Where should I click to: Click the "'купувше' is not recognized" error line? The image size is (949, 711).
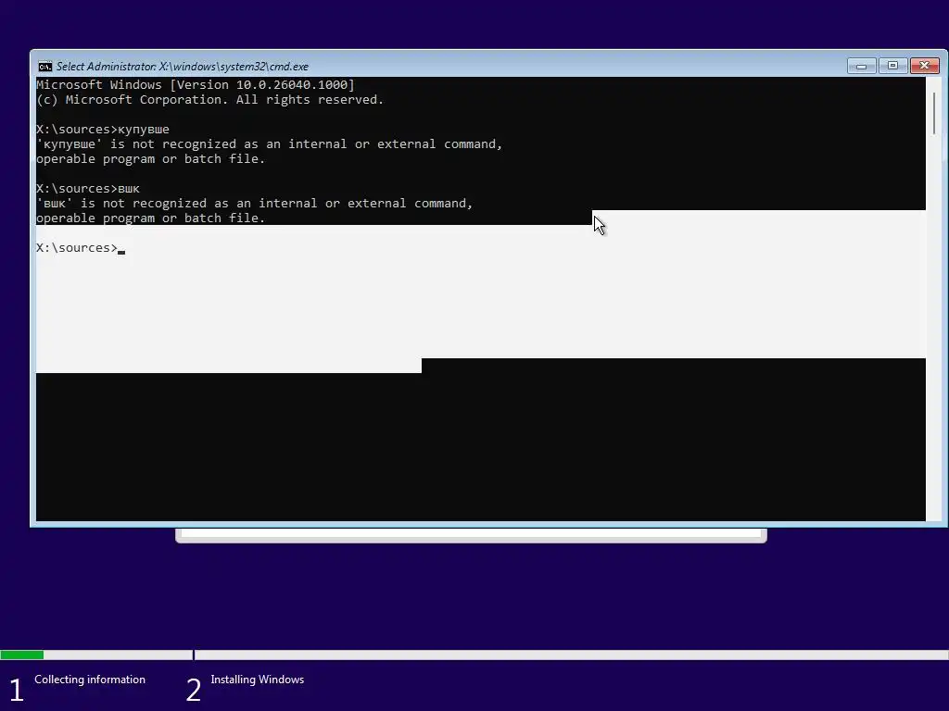point(270,143)
